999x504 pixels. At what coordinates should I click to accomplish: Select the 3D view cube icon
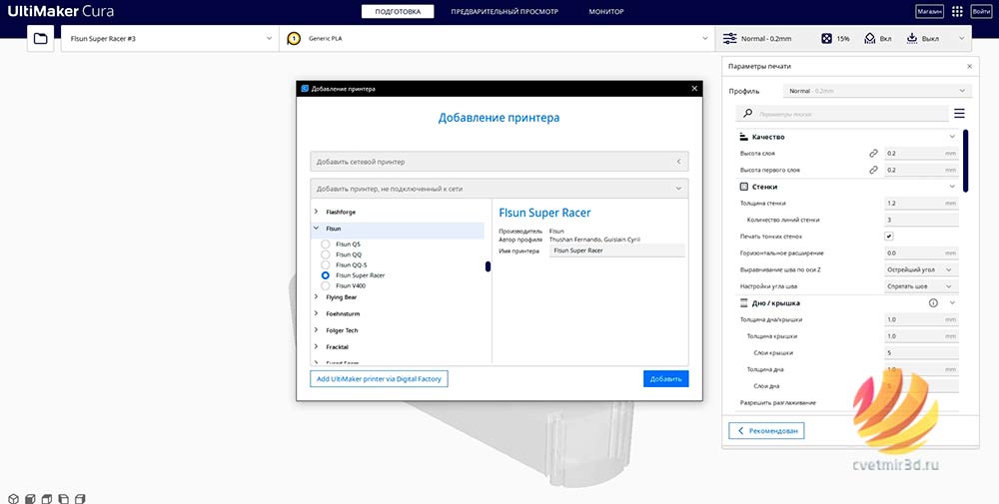(13, 499)
